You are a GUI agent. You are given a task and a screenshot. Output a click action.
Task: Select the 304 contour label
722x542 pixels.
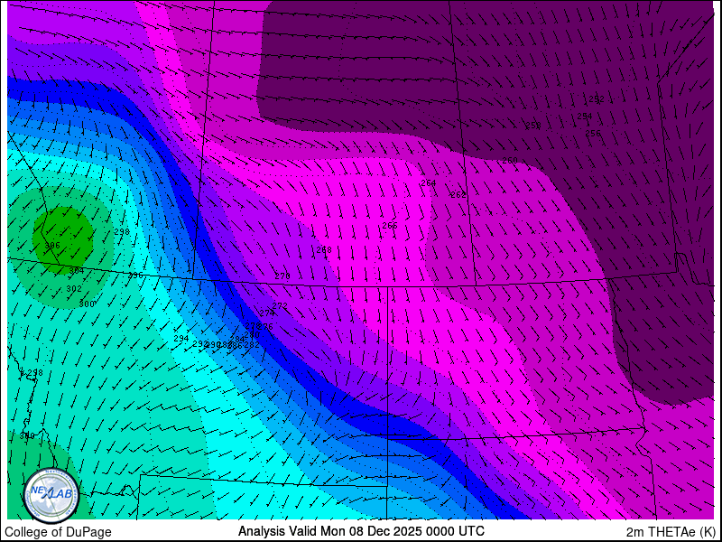pyautogui.click(x=77, y=270)
